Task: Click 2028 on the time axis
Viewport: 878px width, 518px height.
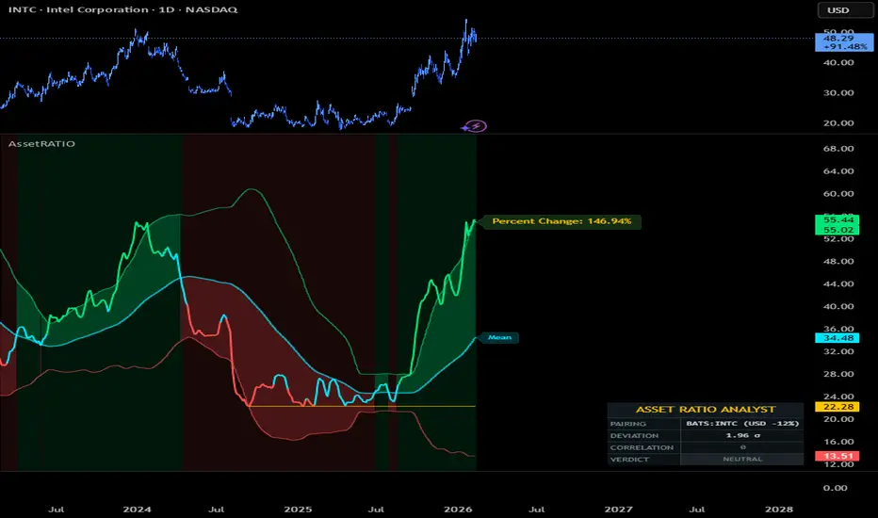Action: point(779,509)
